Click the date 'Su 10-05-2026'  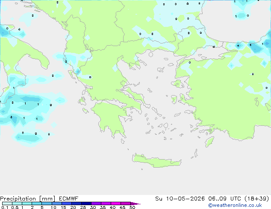tap(180, 199)
